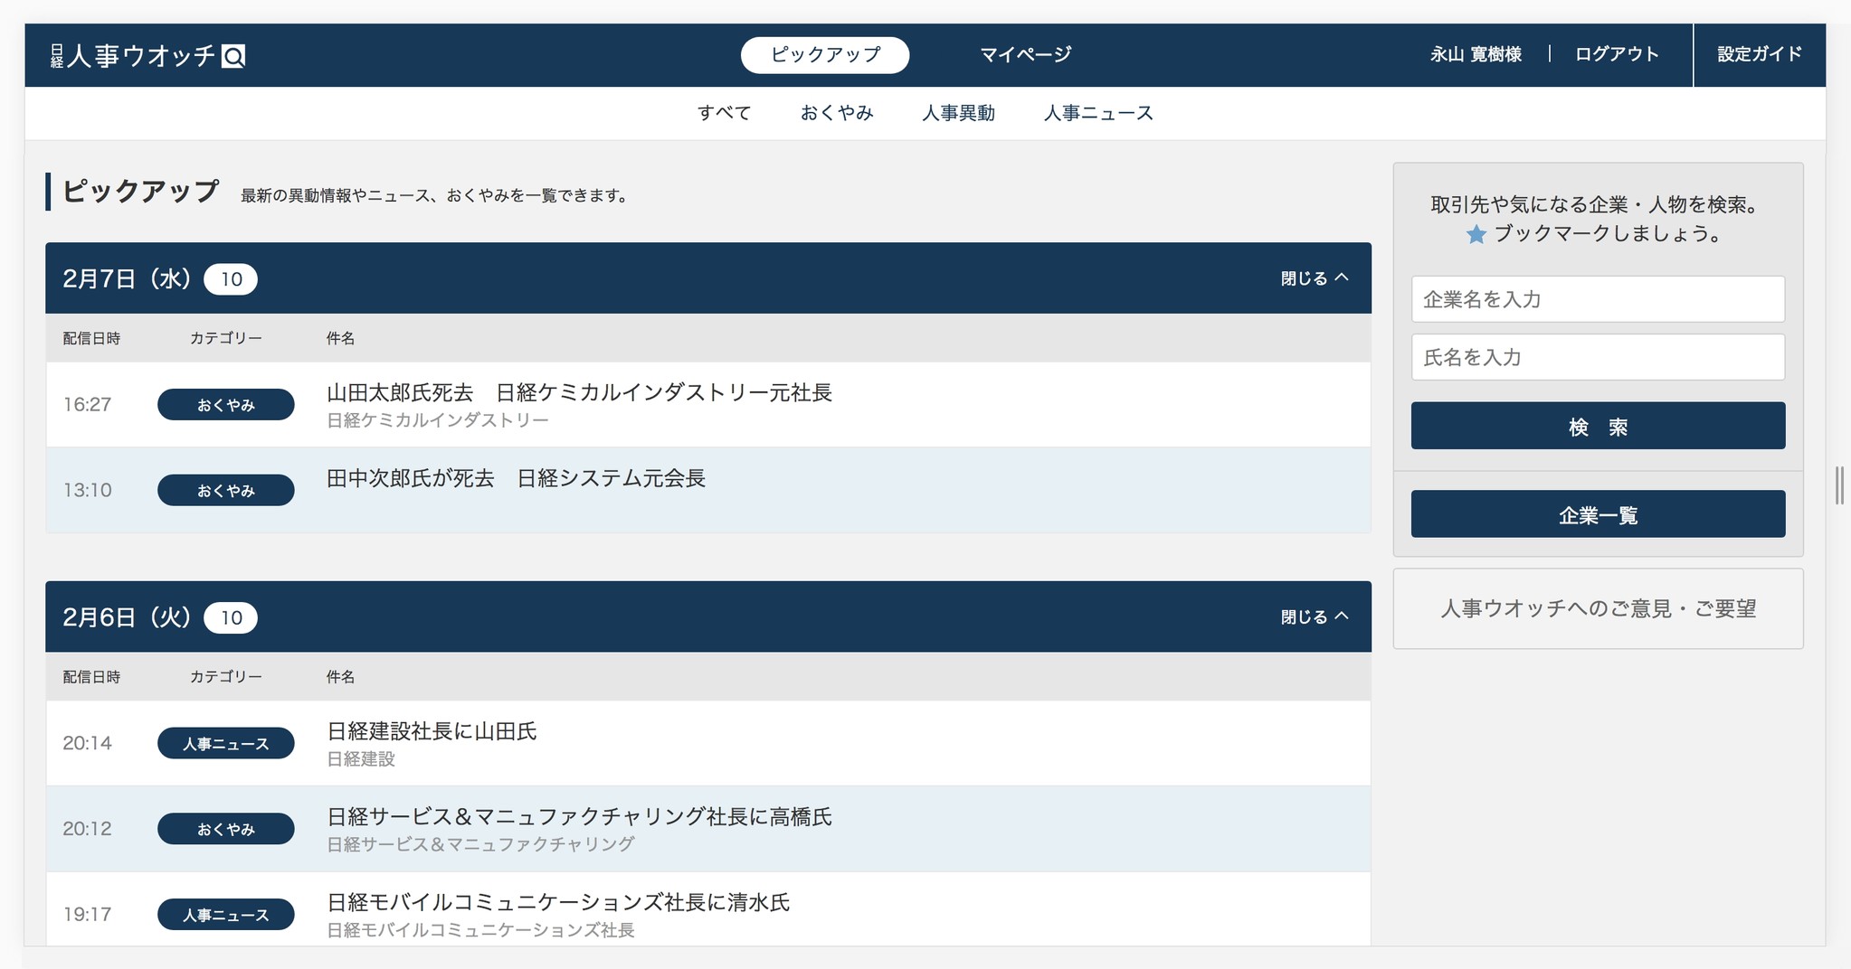Click the ログアウト link
The height and width of the screenshot is (969, 1851).
coord(1617,54)
